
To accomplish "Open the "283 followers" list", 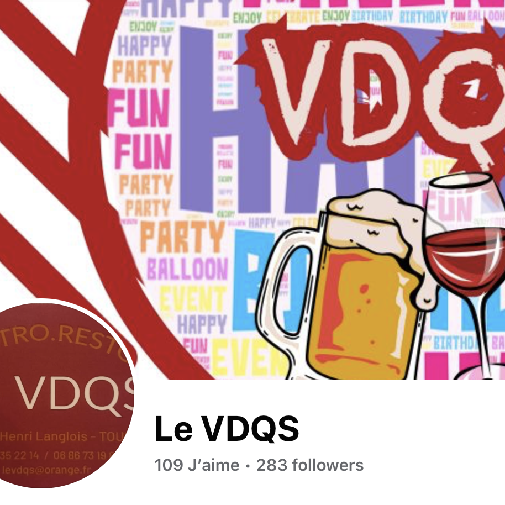I will pos(310,465).
